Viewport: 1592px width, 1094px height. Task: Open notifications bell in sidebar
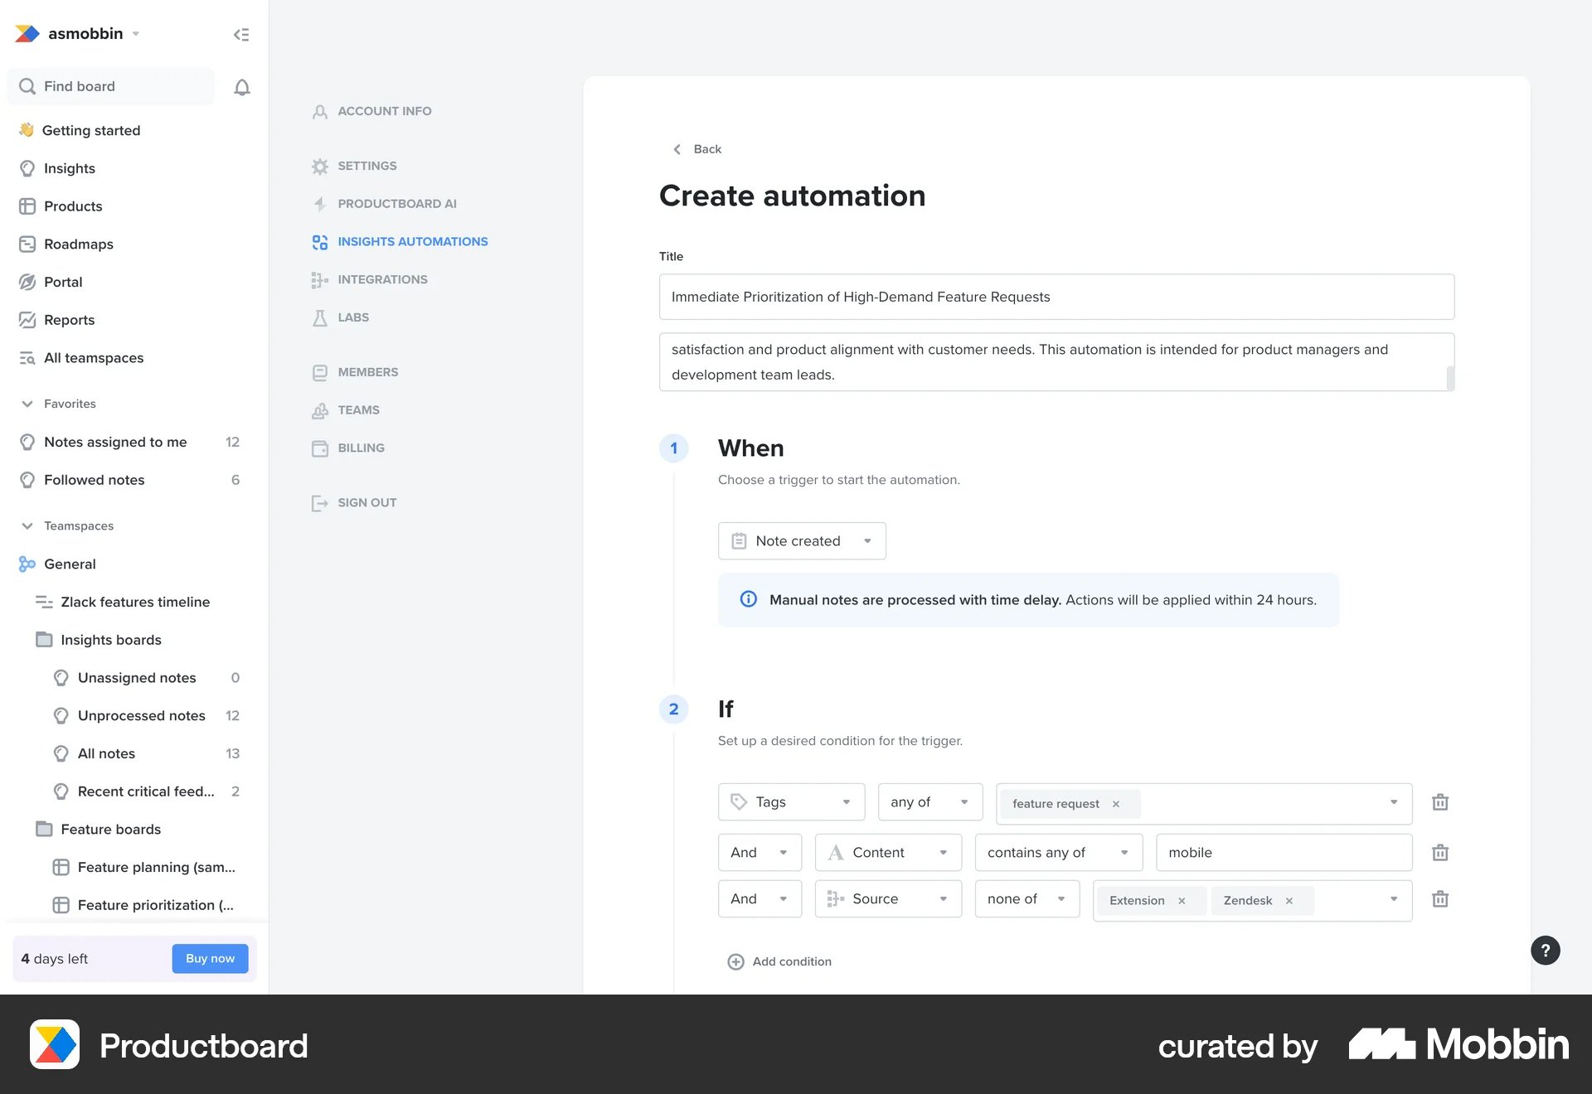[242, 86]
